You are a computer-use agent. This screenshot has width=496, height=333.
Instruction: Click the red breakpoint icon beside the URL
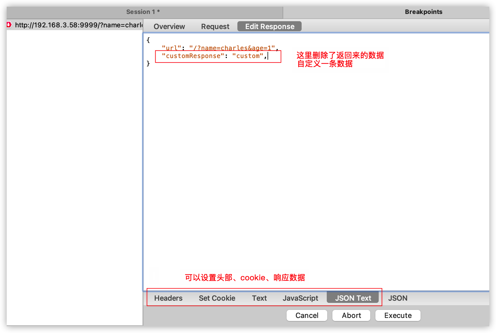click(8, 25)
